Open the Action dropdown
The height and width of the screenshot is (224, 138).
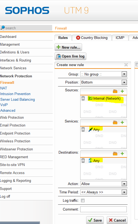coord(124,184)
